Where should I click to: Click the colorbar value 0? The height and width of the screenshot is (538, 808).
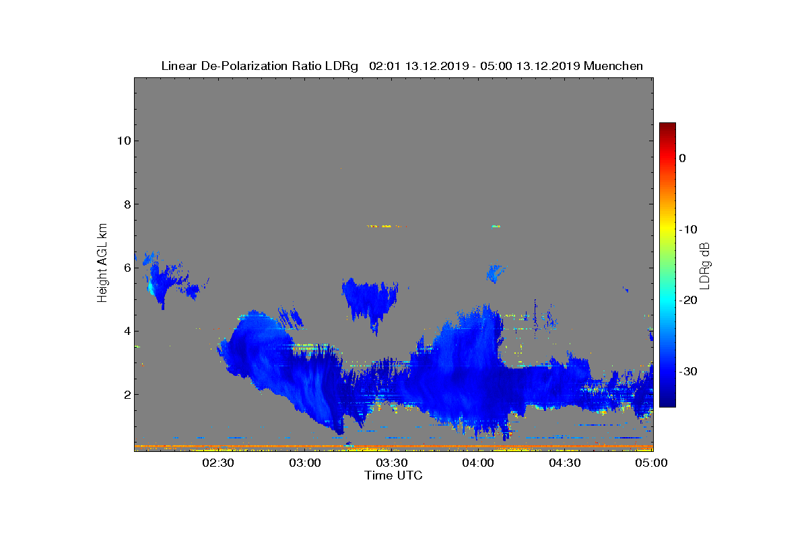pos(682,158)
